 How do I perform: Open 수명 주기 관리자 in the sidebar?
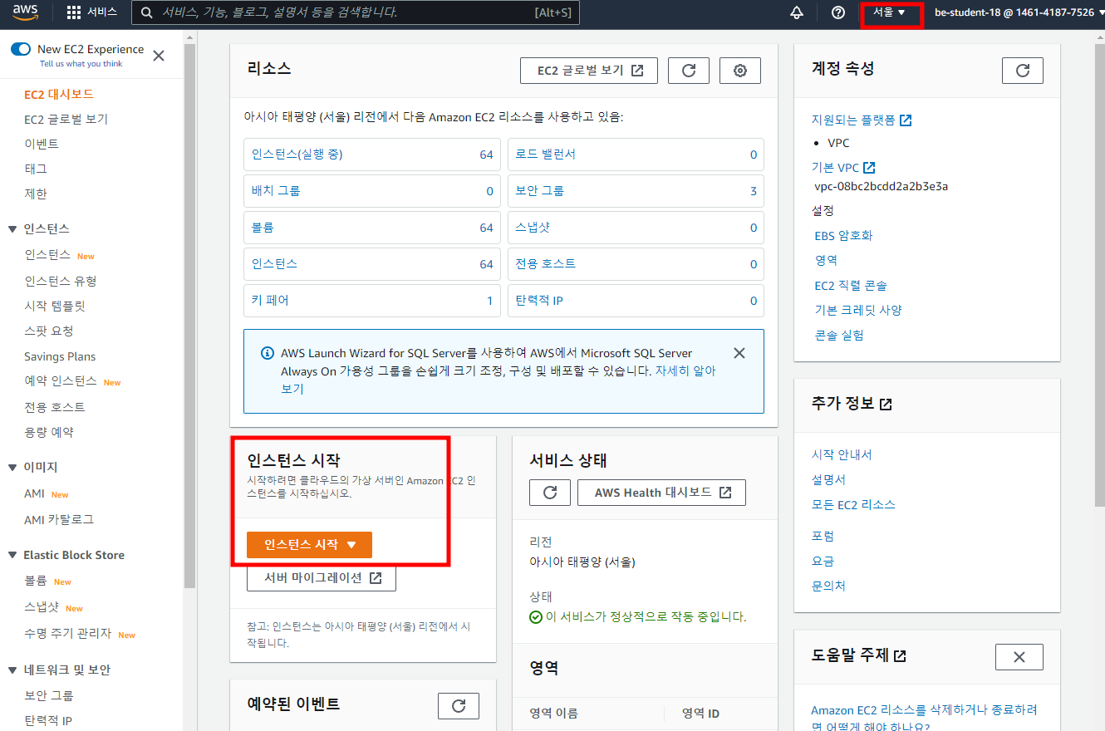click(68, 633)
